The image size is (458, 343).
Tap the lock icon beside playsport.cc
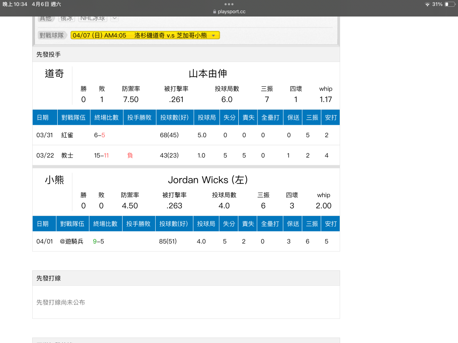(x=215, y=12)
